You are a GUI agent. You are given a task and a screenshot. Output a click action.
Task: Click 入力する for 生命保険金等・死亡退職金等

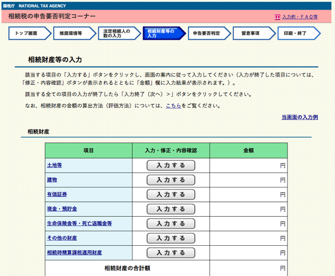click(x=171, y=223)
